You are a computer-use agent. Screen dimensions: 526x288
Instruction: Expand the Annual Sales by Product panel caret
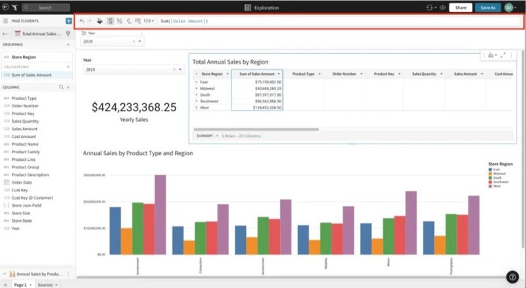tap(5, 274)
